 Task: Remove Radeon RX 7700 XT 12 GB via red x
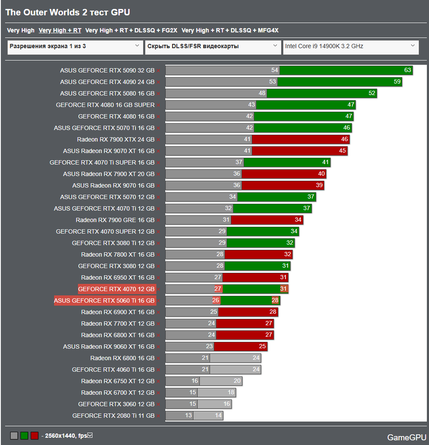point(158,324)
